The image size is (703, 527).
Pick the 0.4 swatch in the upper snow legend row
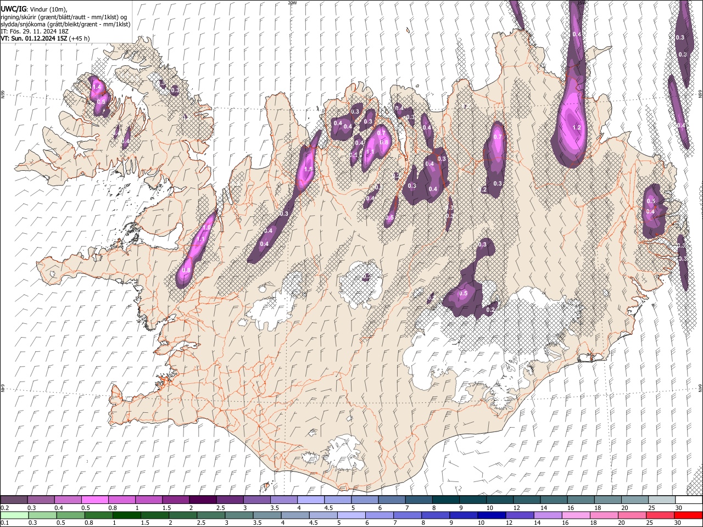(68, 500)
